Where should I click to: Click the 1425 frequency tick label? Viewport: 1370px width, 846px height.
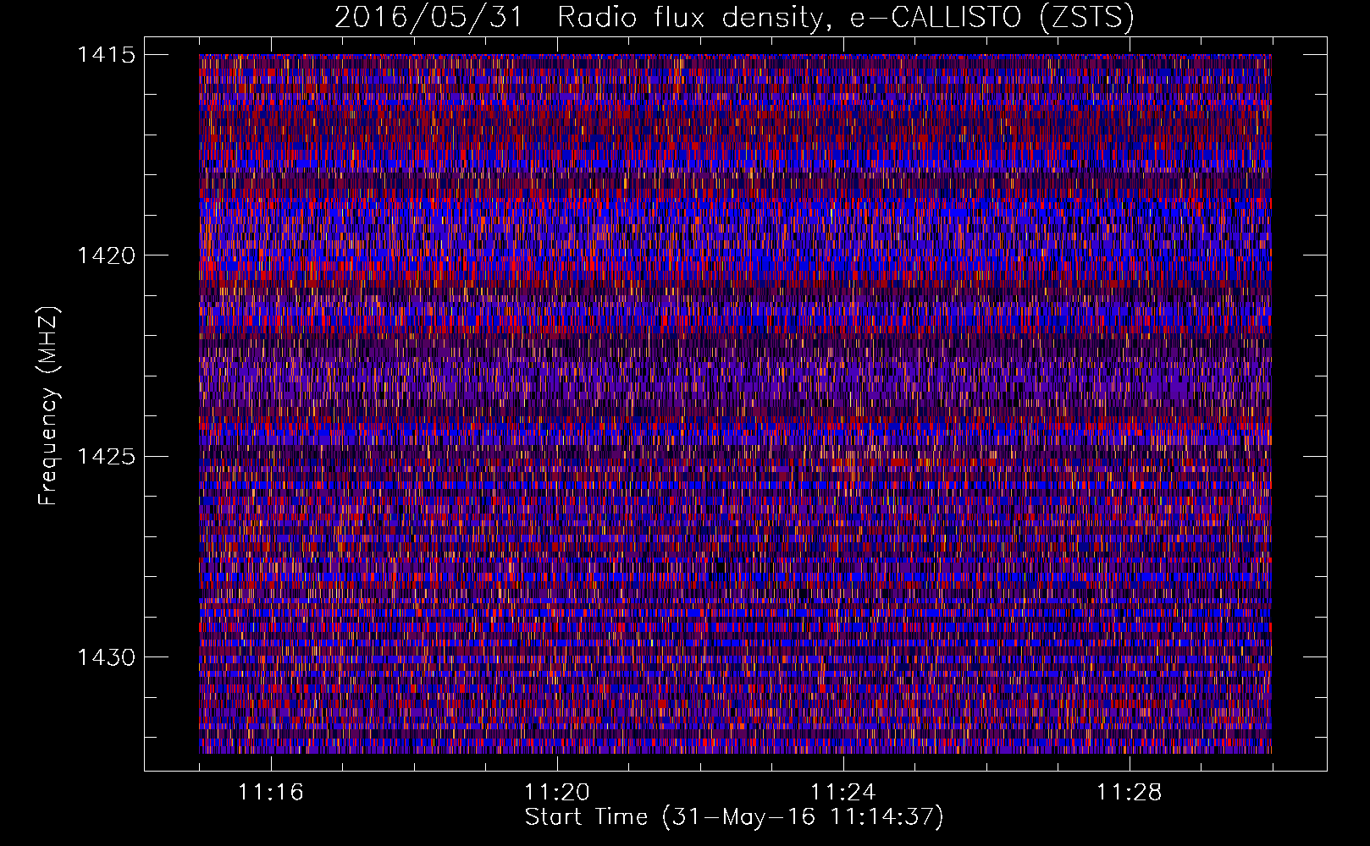(106, 457)
